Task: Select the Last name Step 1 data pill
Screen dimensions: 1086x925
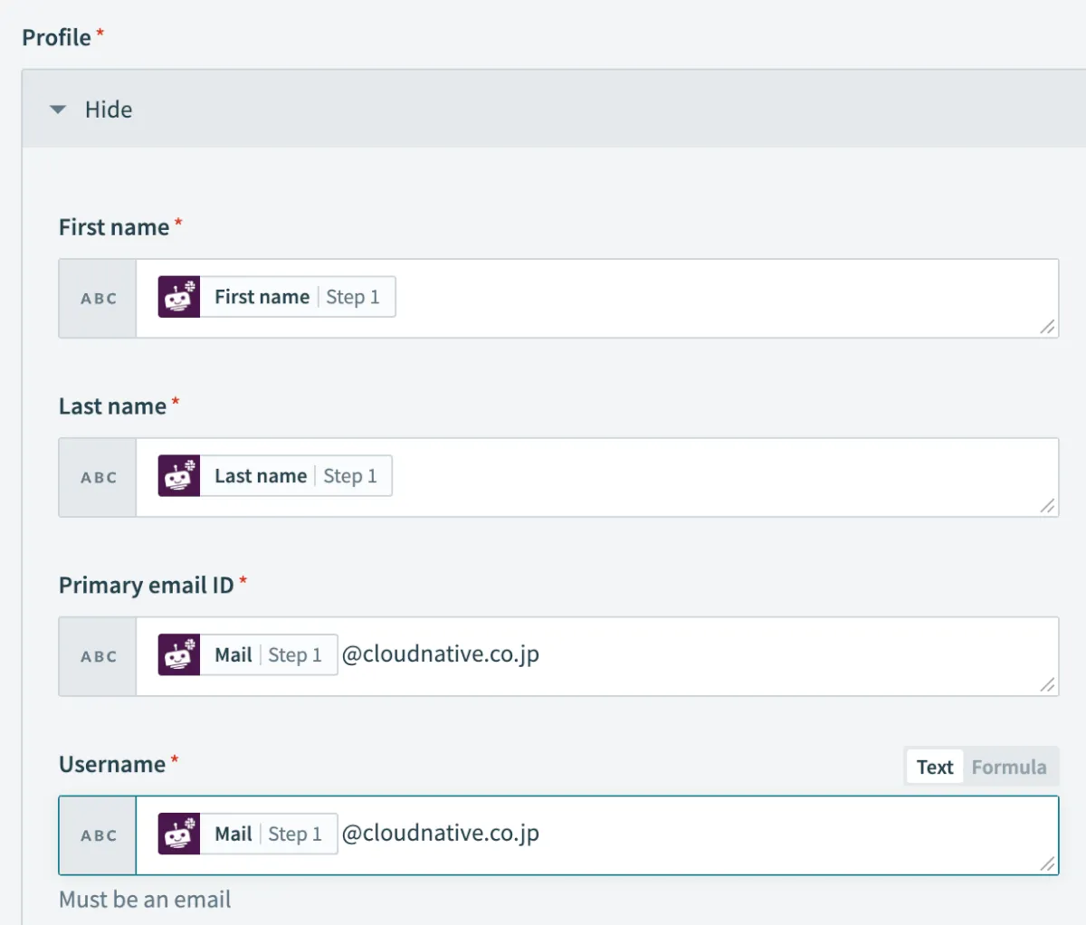Action: 295,476
